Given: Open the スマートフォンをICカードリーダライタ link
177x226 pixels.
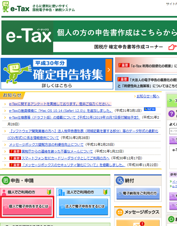Looking at the screenshot, I should (65, 158).
